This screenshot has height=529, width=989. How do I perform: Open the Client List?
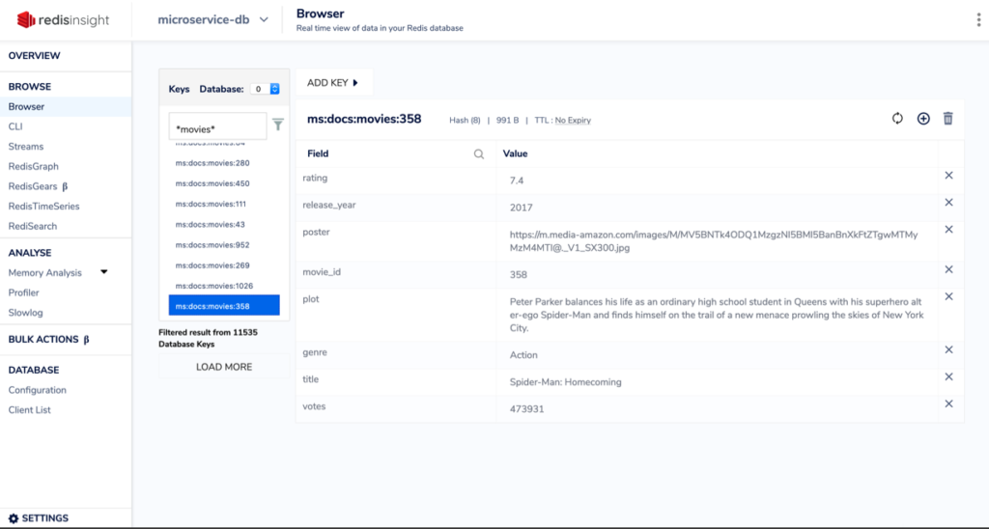coord(29,410)
